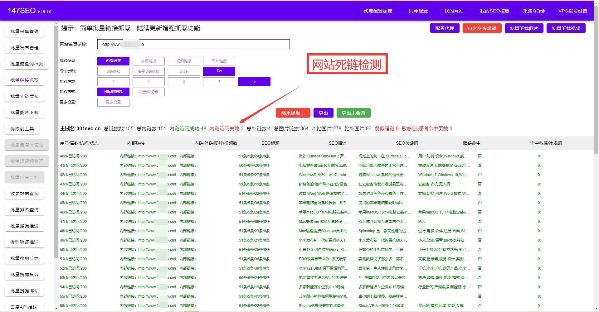This screenshot has height=312, width=599.
Task: Click the 配置代理 button
Action: pyautogui.click(x=445, y=28)
